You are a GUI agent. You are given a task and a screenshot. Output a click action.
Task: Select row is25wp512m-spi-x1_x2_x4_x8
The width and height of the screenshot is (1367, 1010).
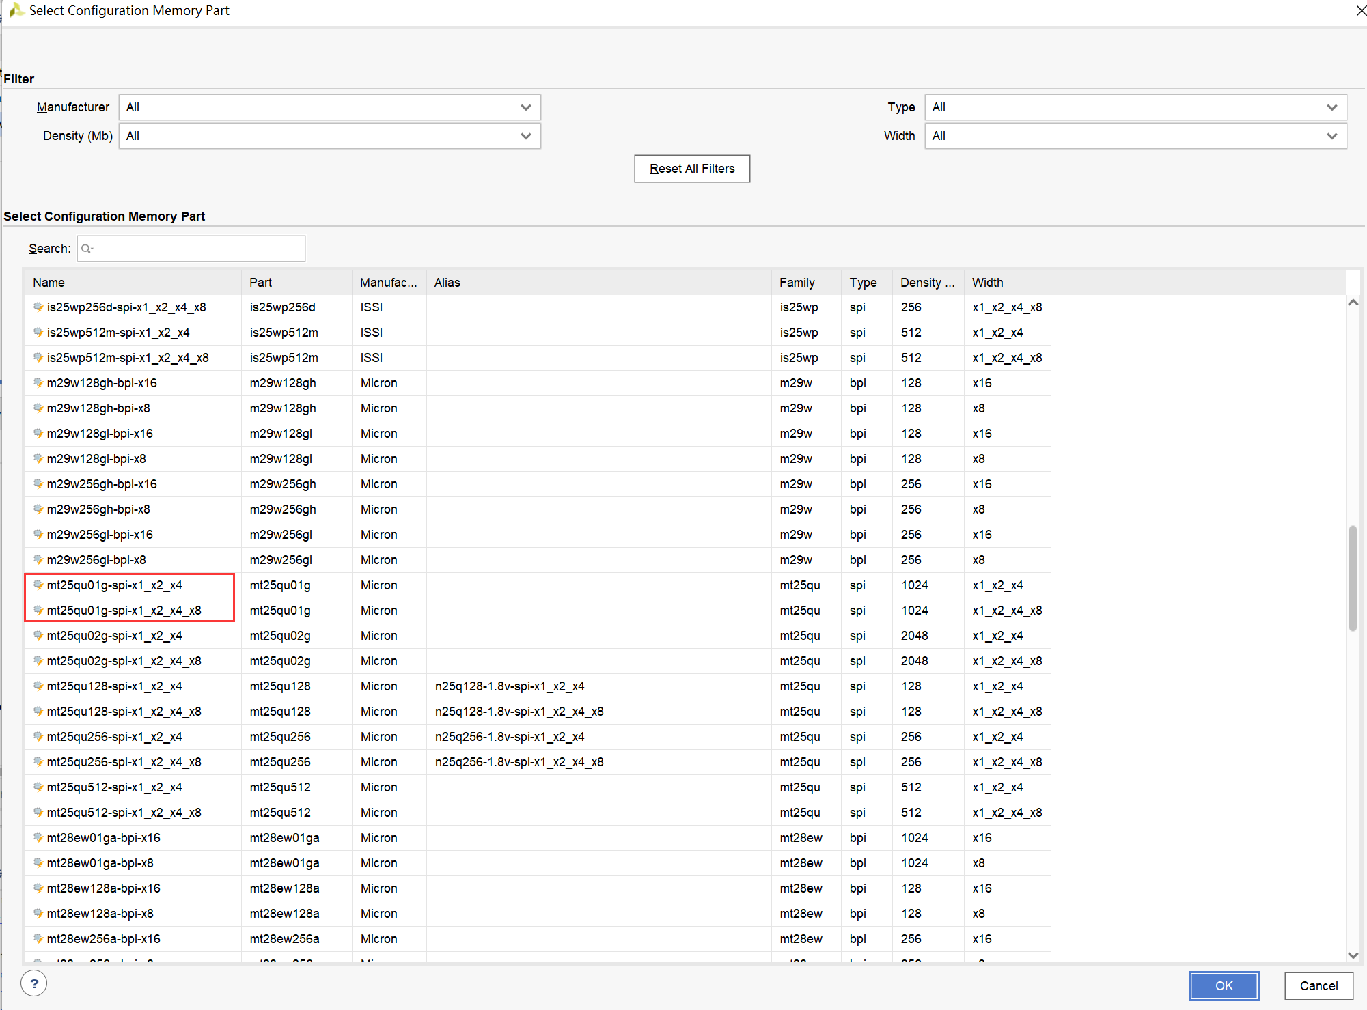(538, 357)
